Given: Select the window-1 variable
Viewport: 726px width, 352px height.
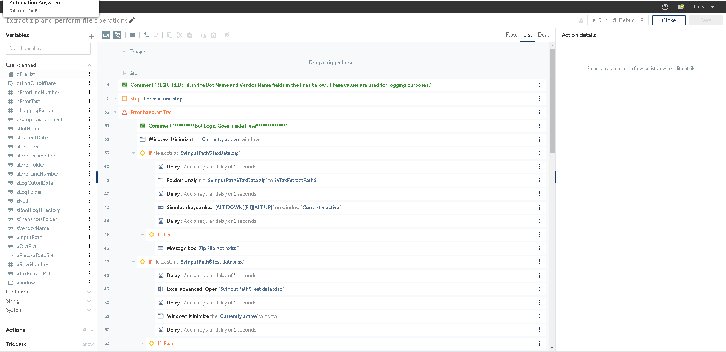Looking at the screenshot, I should [x=28, y=283].
